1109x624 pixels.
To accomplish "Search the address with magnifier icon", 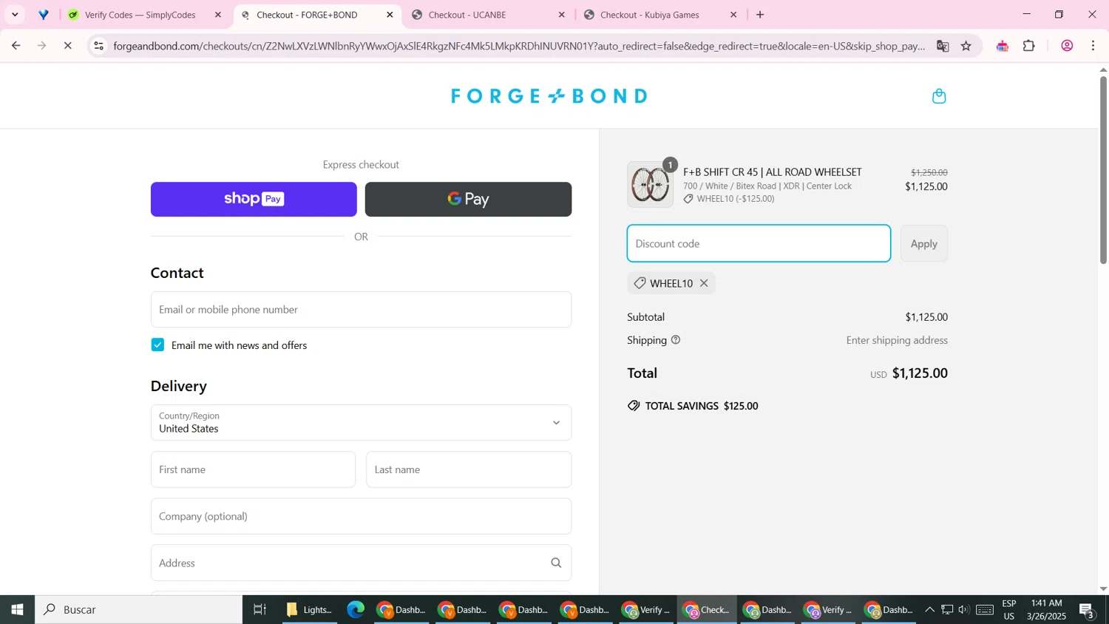I will pos(556,563).
